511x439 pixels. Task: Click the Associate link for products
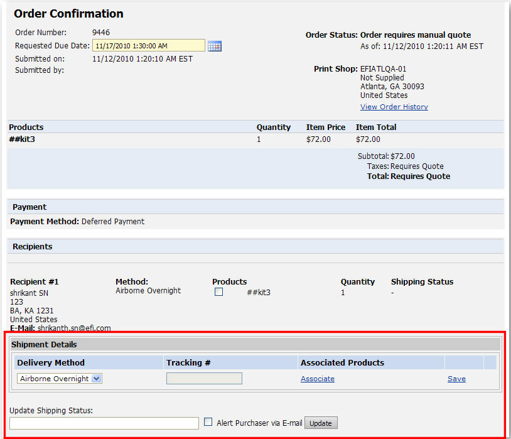pos(317,378)
